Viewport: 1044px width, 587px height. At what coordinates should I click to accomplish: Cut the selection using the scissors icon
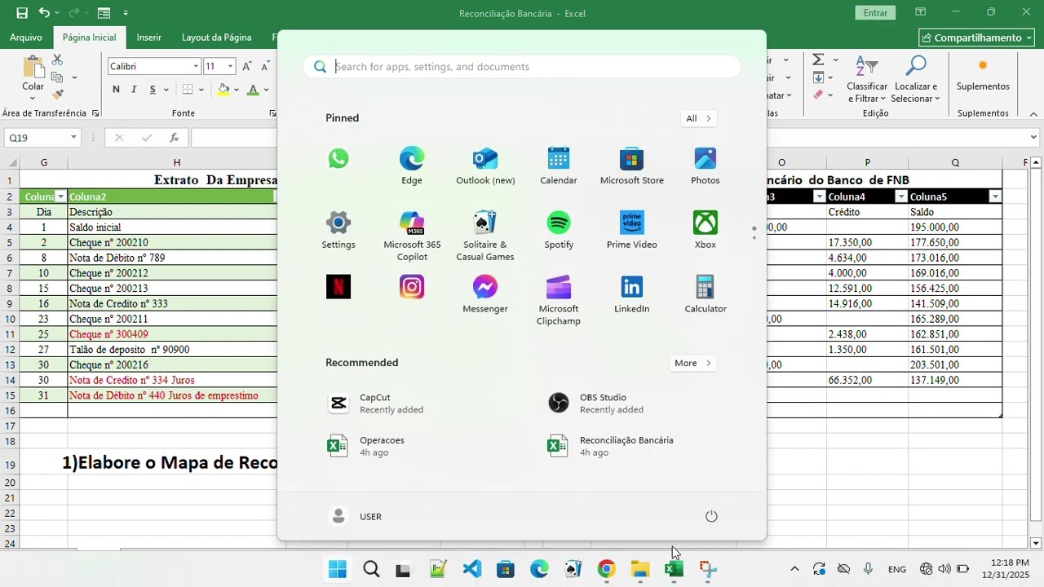tap(57, 60)
